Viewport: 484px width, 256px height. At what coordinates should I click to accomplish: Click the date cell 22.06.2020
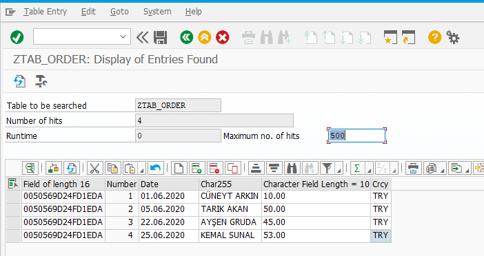pos(169,222)
